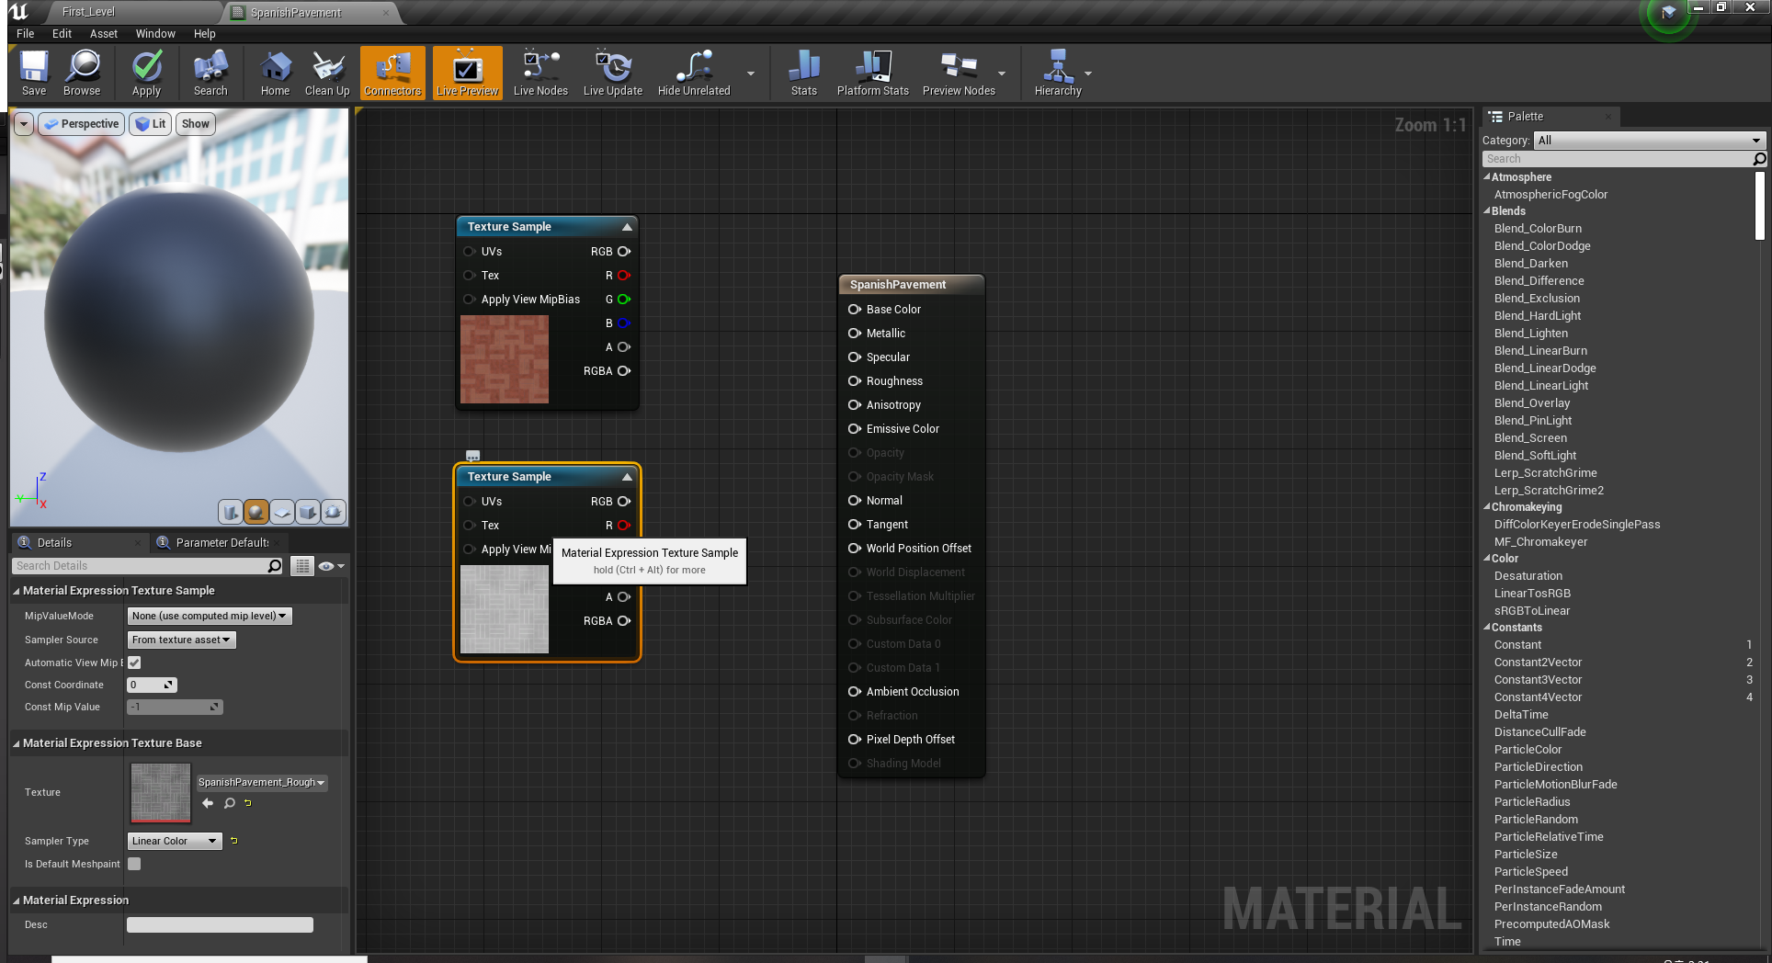This screenshot has height=963, width=1772.
Task: Open the Window menu
Action: coord(155,33)
